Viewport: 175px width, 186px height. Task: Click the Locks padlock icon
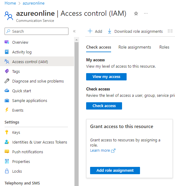7,171
